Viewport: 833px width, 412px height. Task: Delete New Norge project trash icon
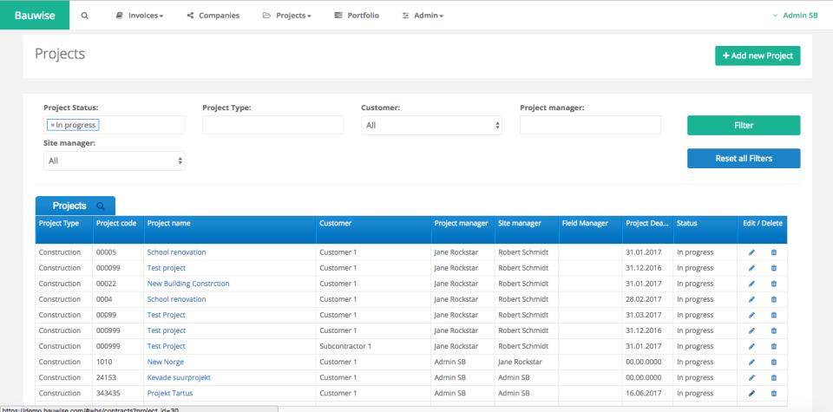tap(773, 362)
